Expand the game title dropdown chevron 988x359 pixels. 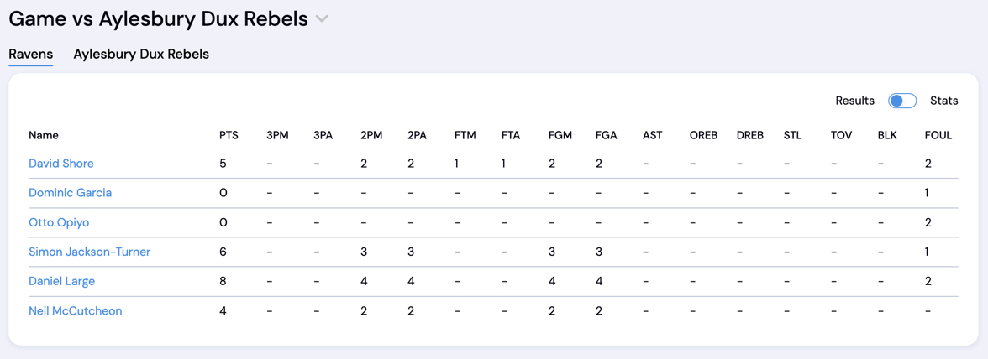click(x=322, y=19)
